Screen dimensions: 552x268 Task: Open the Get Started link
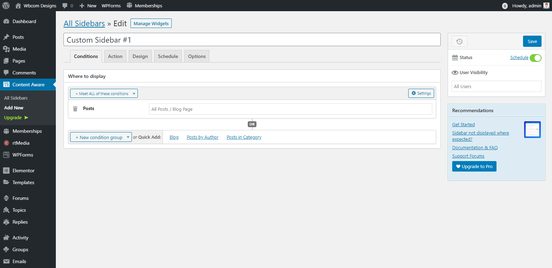[x=463, y=125]
